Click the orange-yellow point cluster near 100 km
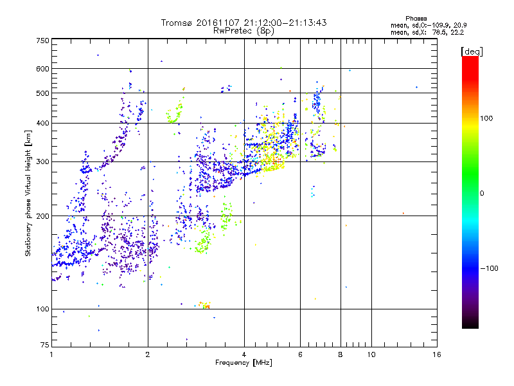This screenshot has width=514, height=386. pos(204,305)
